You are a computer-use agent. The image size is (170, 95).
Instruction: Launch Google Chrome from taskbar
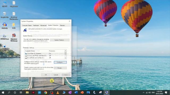pyautogui.click(x=45, y=92)
